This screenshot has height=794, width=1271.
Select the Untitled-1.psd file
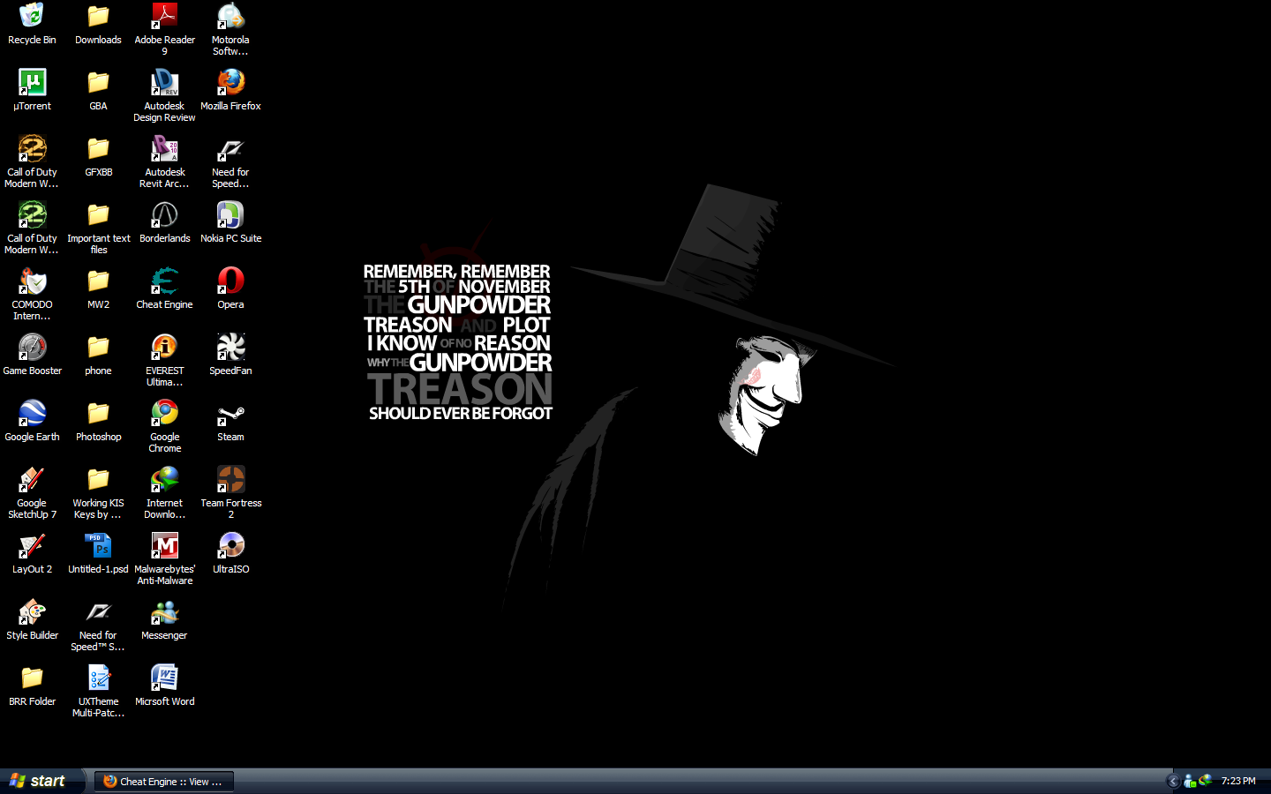tap(98, 553)
